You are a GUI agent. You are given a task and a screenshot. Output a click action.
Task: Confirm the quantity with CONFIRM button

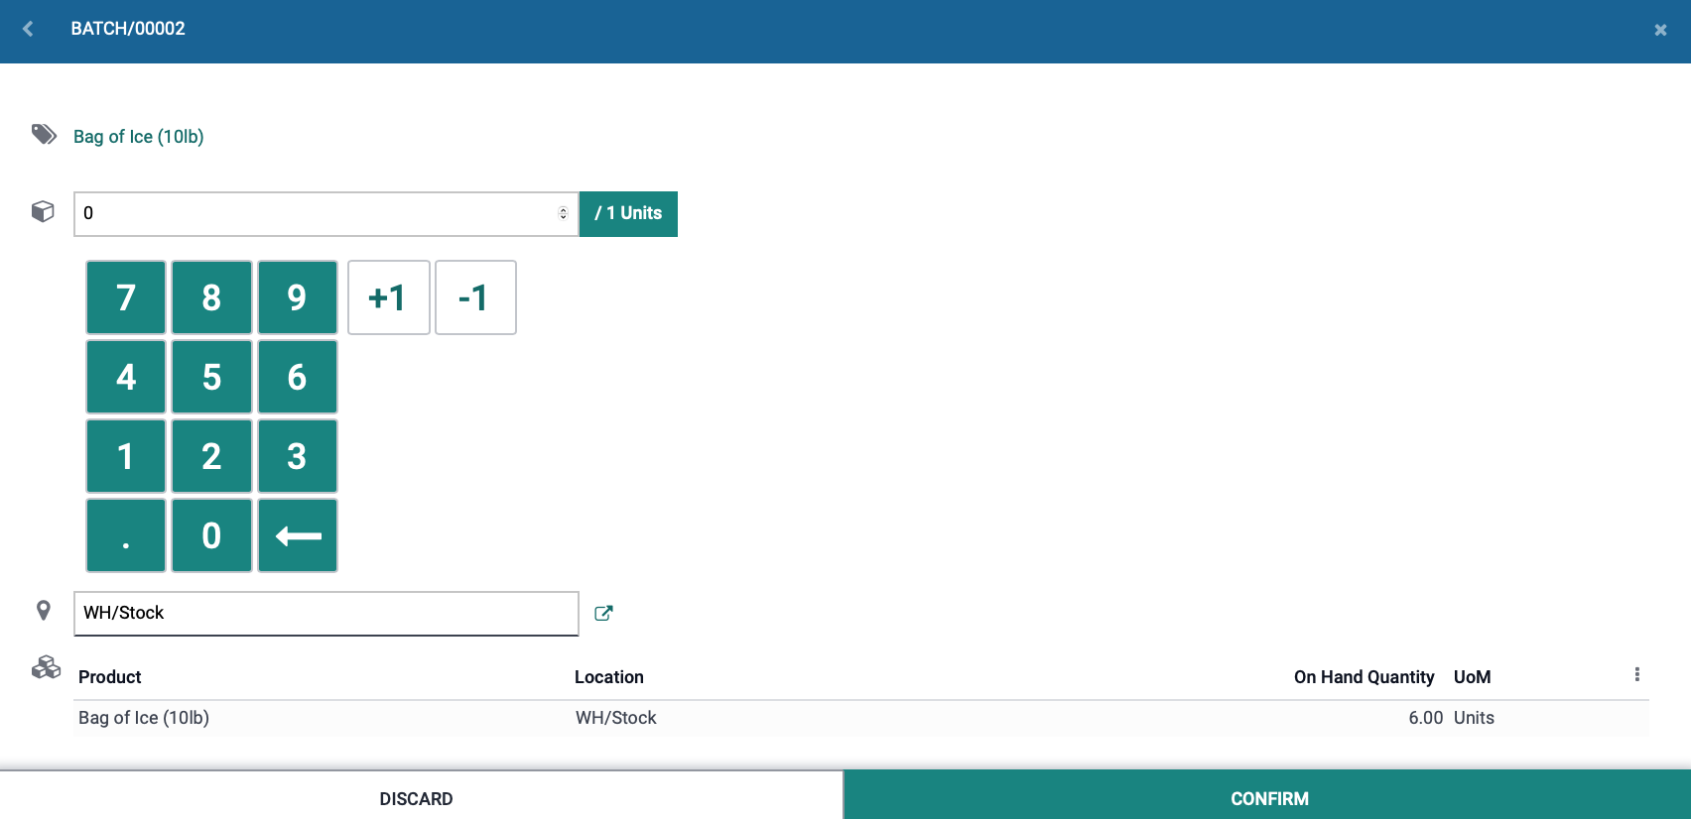(1268, 796)
